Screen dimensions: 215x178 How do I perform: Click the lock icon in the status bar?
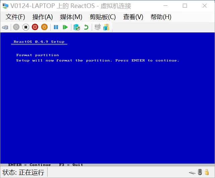(x=207, y=172)
